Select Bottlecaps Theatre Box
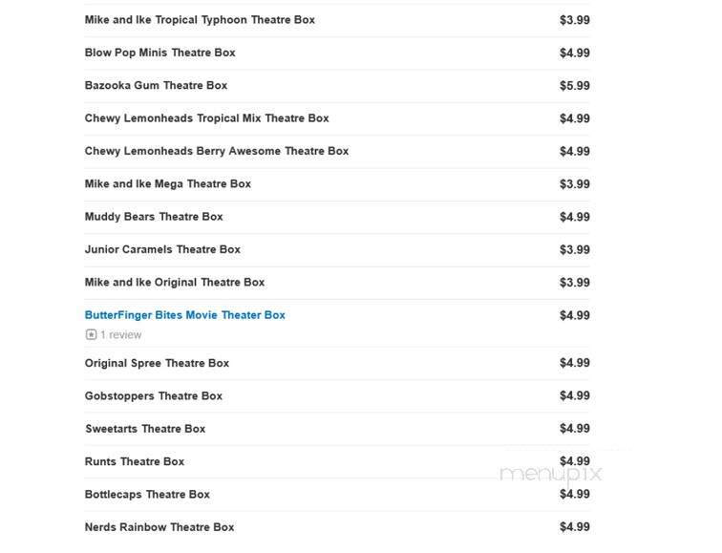Image resolution: width=722 pixels, height=553 pixels. pyautogui.click(x=147, y=495)
